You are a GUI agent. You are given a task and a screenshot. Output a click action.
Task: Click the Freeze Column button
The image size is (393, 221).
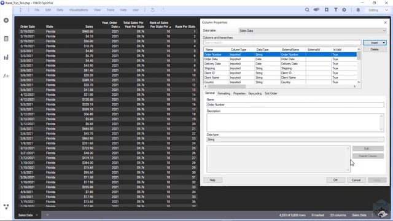click(x=368, y=156)
